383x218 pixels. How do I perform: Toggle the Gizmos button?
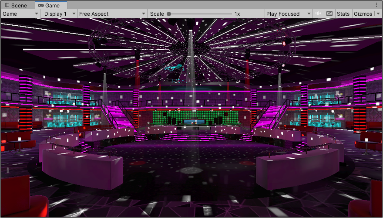pyautogui.click(x=363, y=14)
